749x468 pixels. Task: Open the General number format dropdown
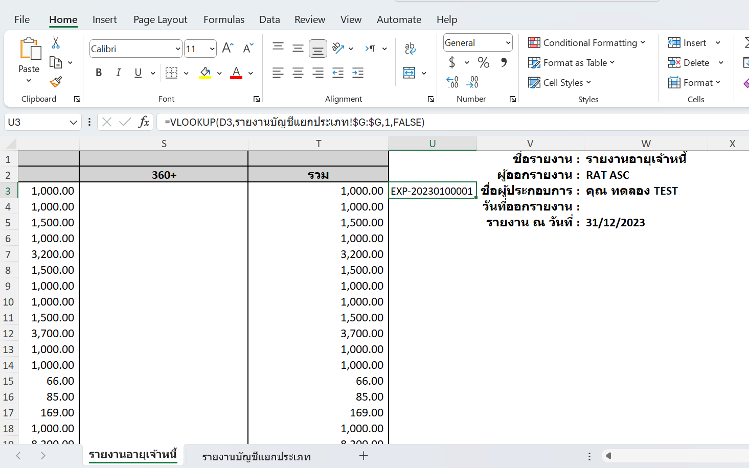coord(508,43)
